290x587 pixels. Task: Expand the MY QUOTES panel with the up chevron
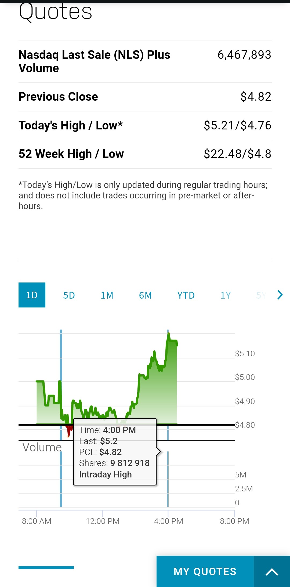272,572
